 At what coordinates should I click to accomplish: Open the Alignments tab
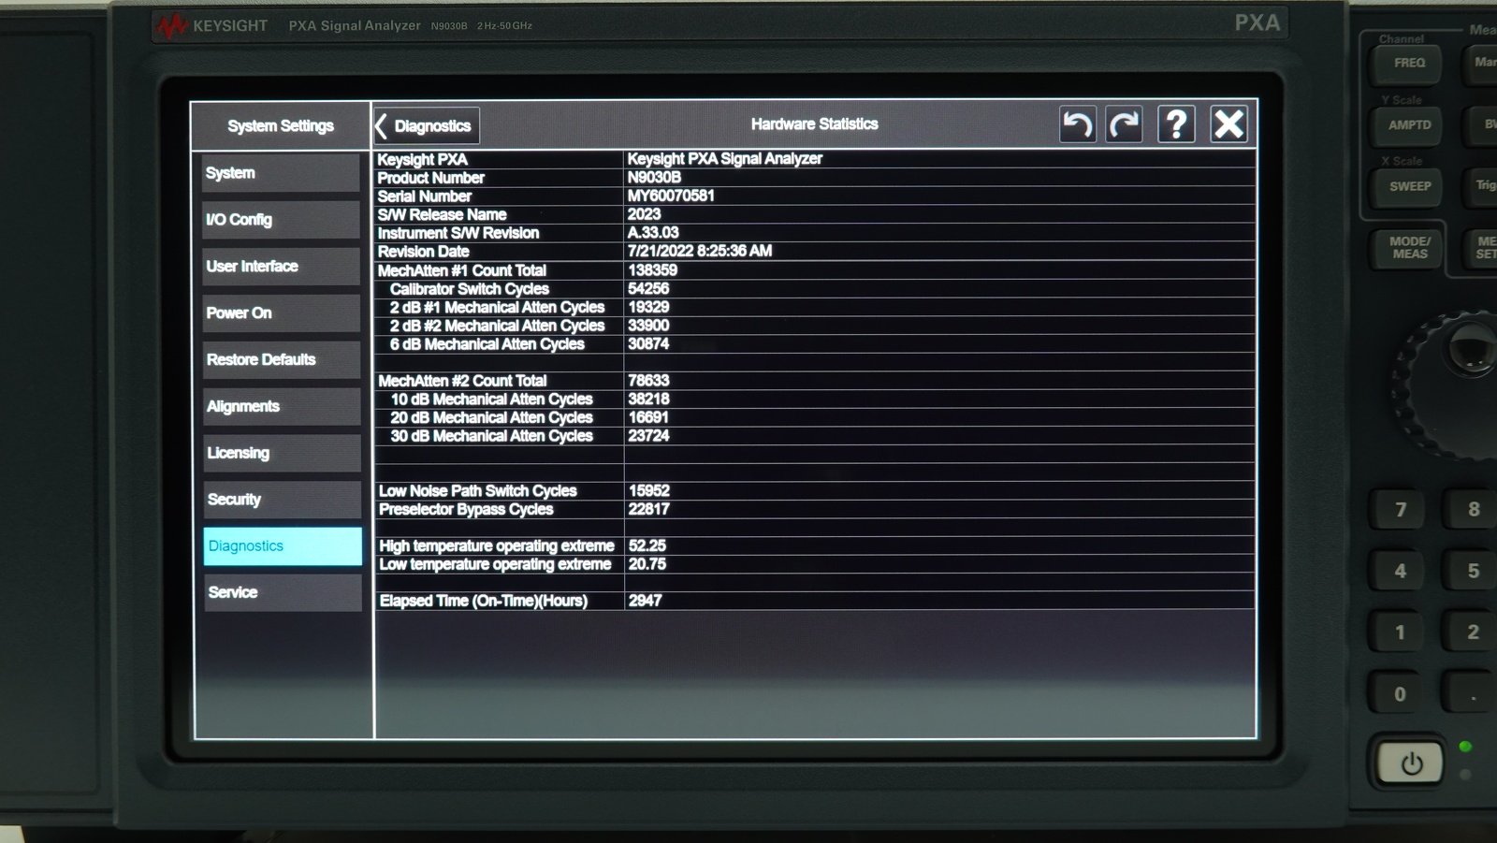[281, 407]
